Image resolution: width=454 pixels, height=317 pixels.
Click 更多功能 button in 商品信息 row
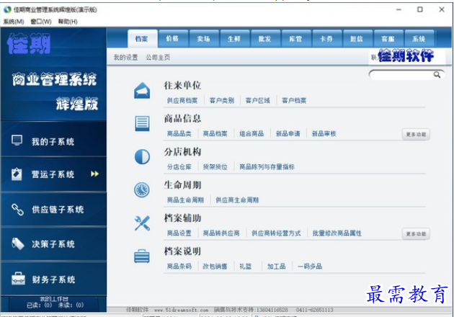[x=416, y=134]
